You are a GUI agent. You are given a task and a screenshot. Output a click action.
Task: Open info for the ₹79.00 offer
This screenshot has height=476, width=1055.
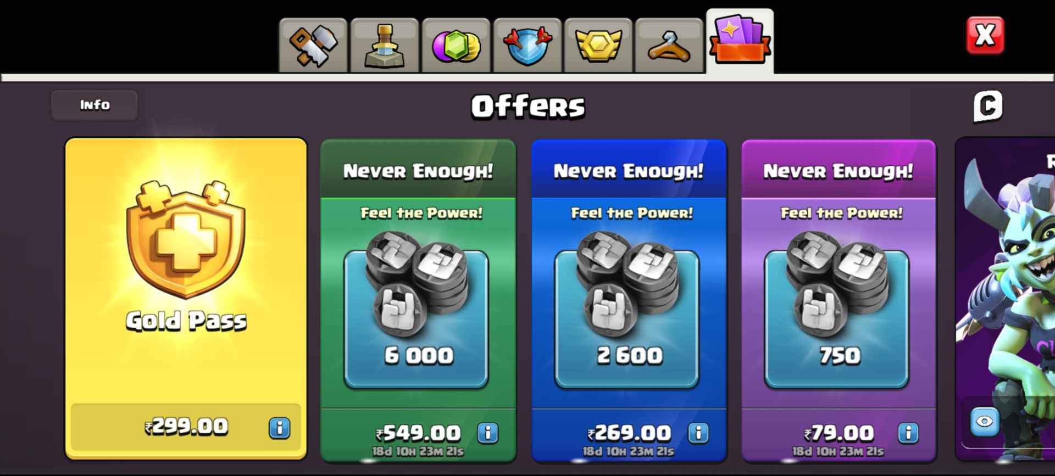click(x=908, y=433)
